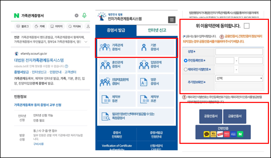The width and height of the screenshot is (271, 158).
Task: Select 입양관계 증명서 icon tile
Action: pos(156,65)
